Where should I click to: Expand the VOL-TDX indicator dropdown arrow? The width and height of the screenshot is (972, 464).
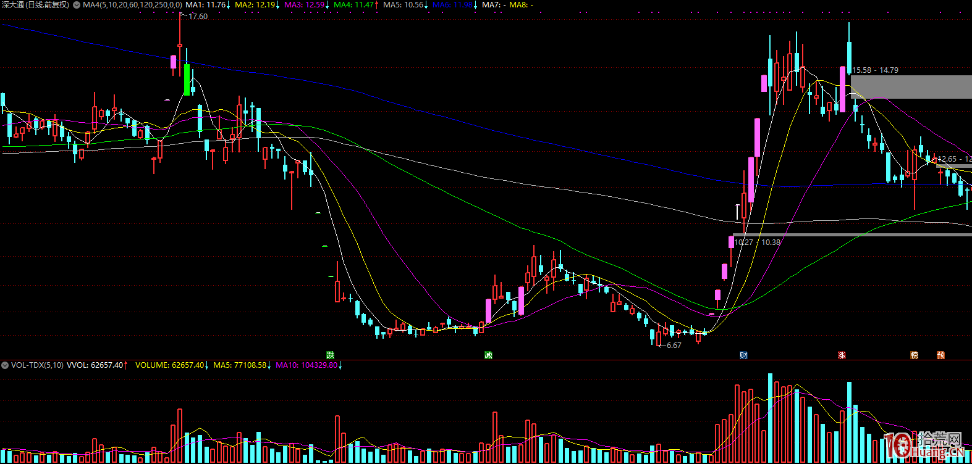pos(5,365)
